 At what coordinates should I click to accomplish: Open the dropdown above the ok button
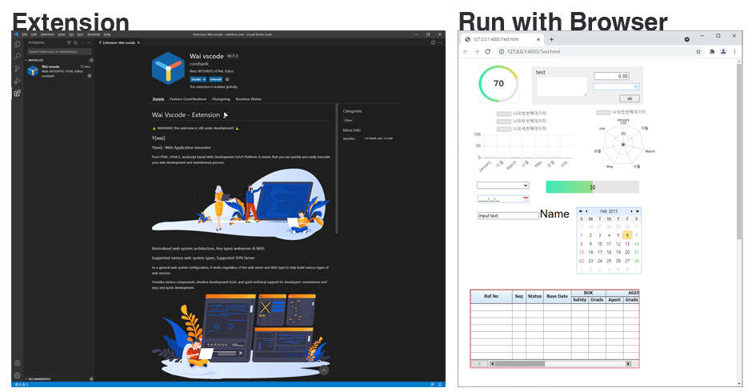[x=616, y=86]
